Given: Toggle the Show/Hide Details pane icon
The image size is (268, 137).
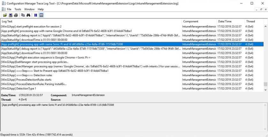Looking at the screenshot, I should (x=41, y=15).
